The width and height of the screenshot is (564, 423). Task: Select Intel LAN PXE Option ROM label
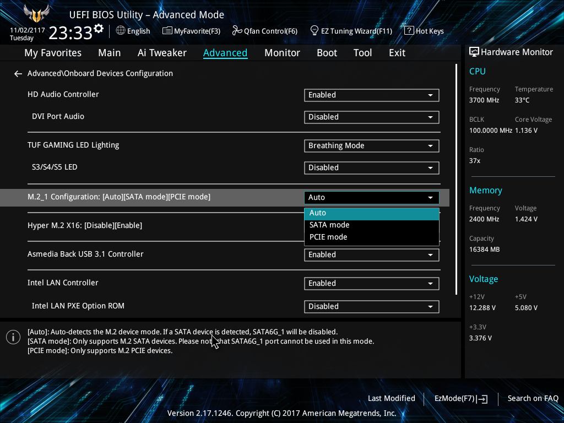pos(78,306)
